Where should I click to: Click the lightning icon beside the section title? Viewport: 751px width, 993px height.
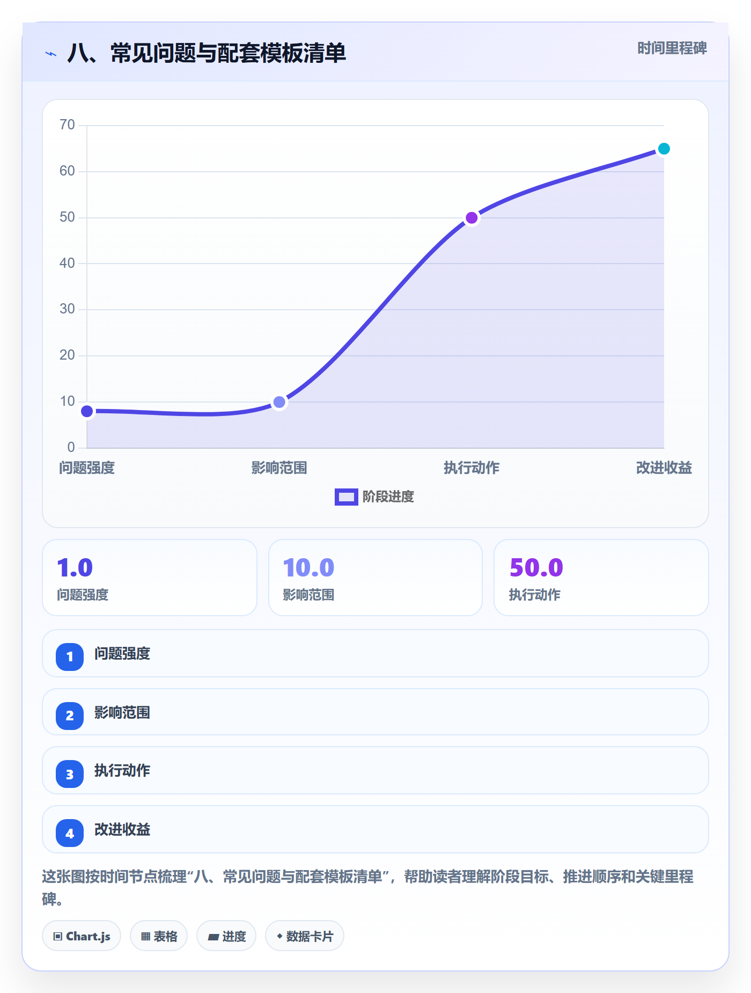[x=51, y=54]
